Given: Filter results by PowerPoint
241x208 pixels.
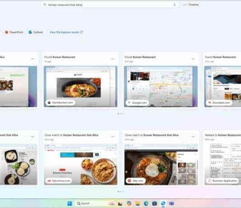Looking at the screenshot, I should pyautogui.click(x=14, y=32).
